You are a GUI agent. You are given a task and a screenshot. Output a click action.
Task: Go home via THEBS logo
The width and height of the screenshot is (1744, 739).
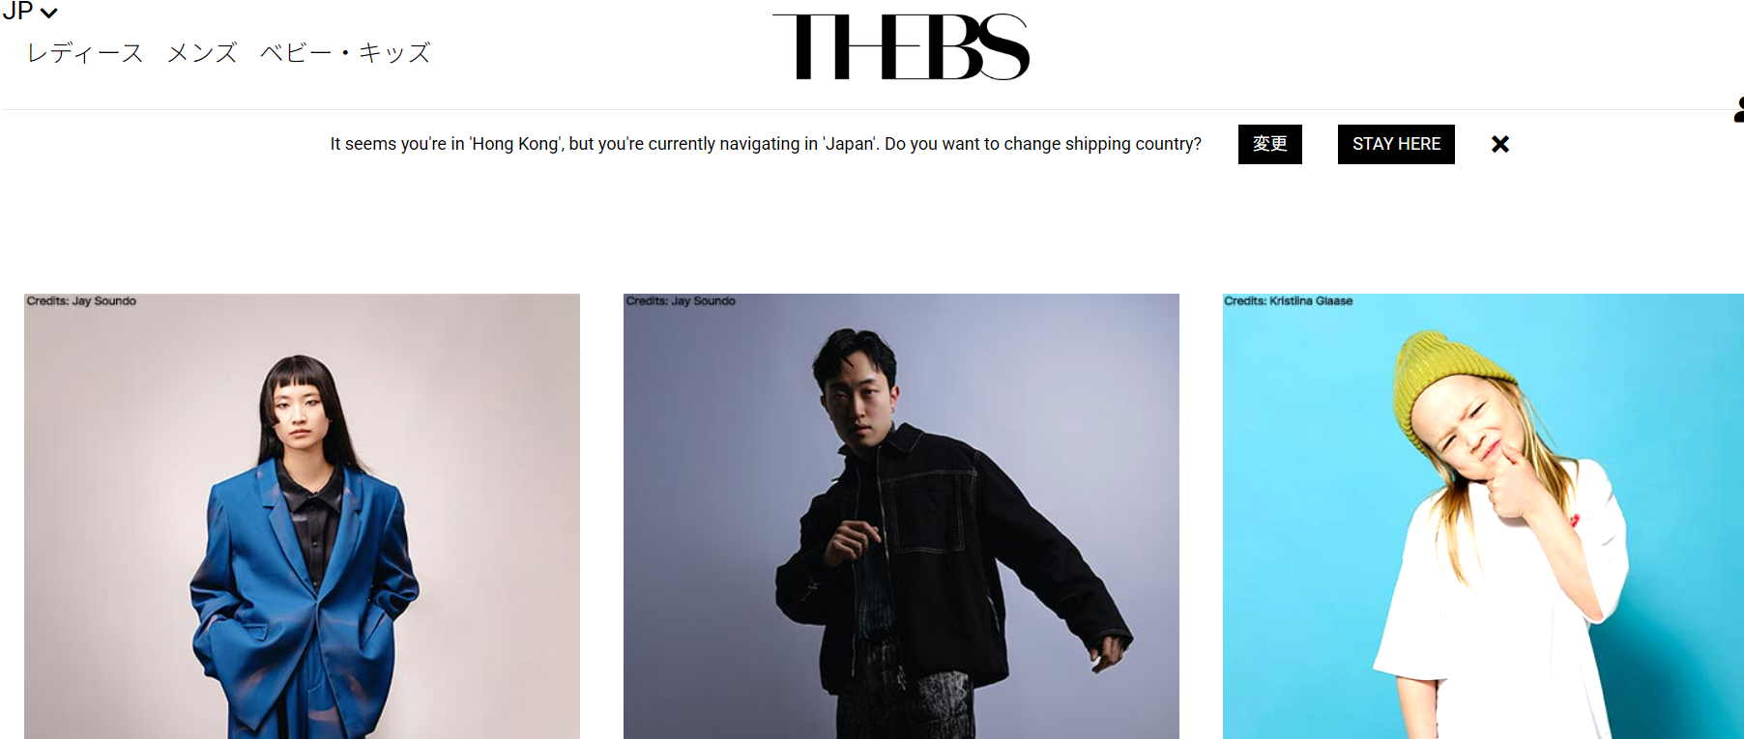(901, 46)
